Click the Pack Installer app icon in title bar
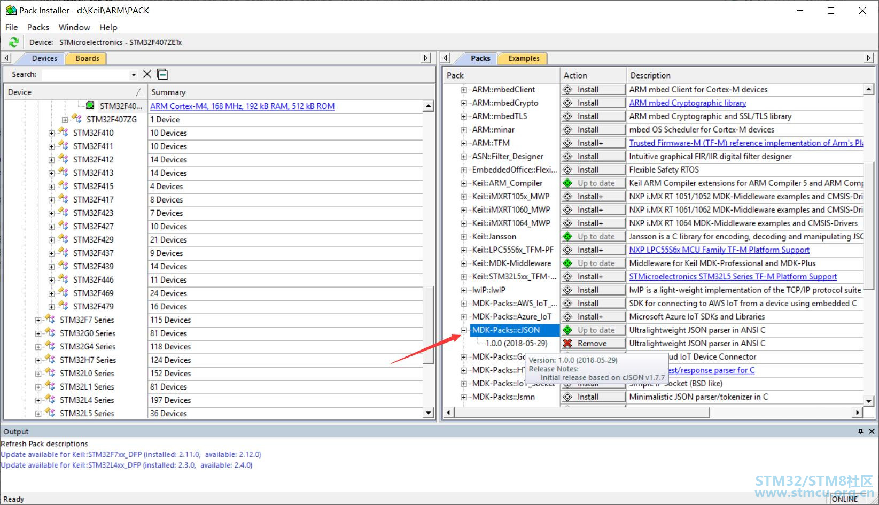 (11, 10)
